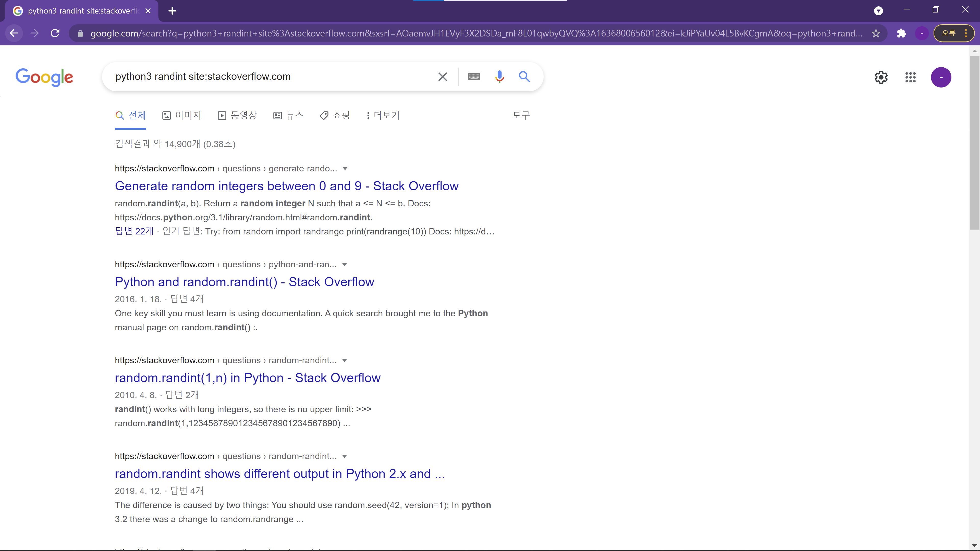Open random.randint shows different output result

pyautogui.click(x=280, y=473)
